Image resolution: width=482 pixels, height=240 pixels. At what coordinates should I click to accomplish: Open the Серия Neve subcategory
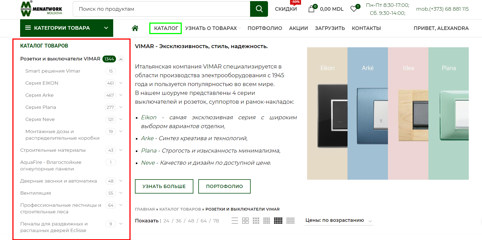(40, 119)
